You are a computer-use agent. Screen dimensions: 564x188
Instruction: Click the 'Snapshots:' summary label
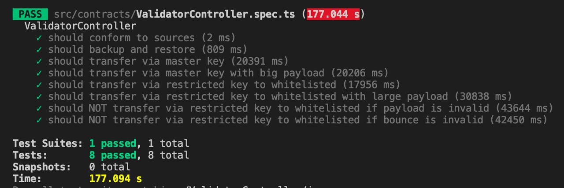click(x=42, y=167)
